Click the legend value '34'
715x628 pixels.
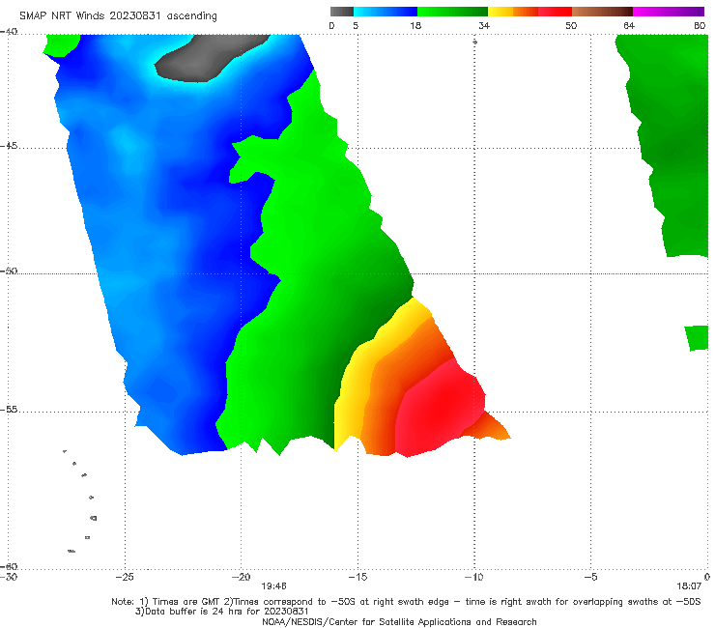click(484, 25)
